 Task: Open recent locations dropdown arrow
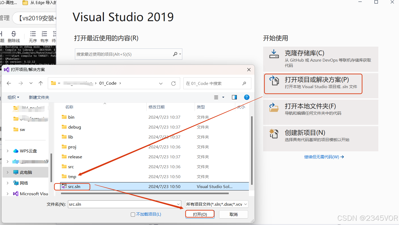(x=31, y=83)
